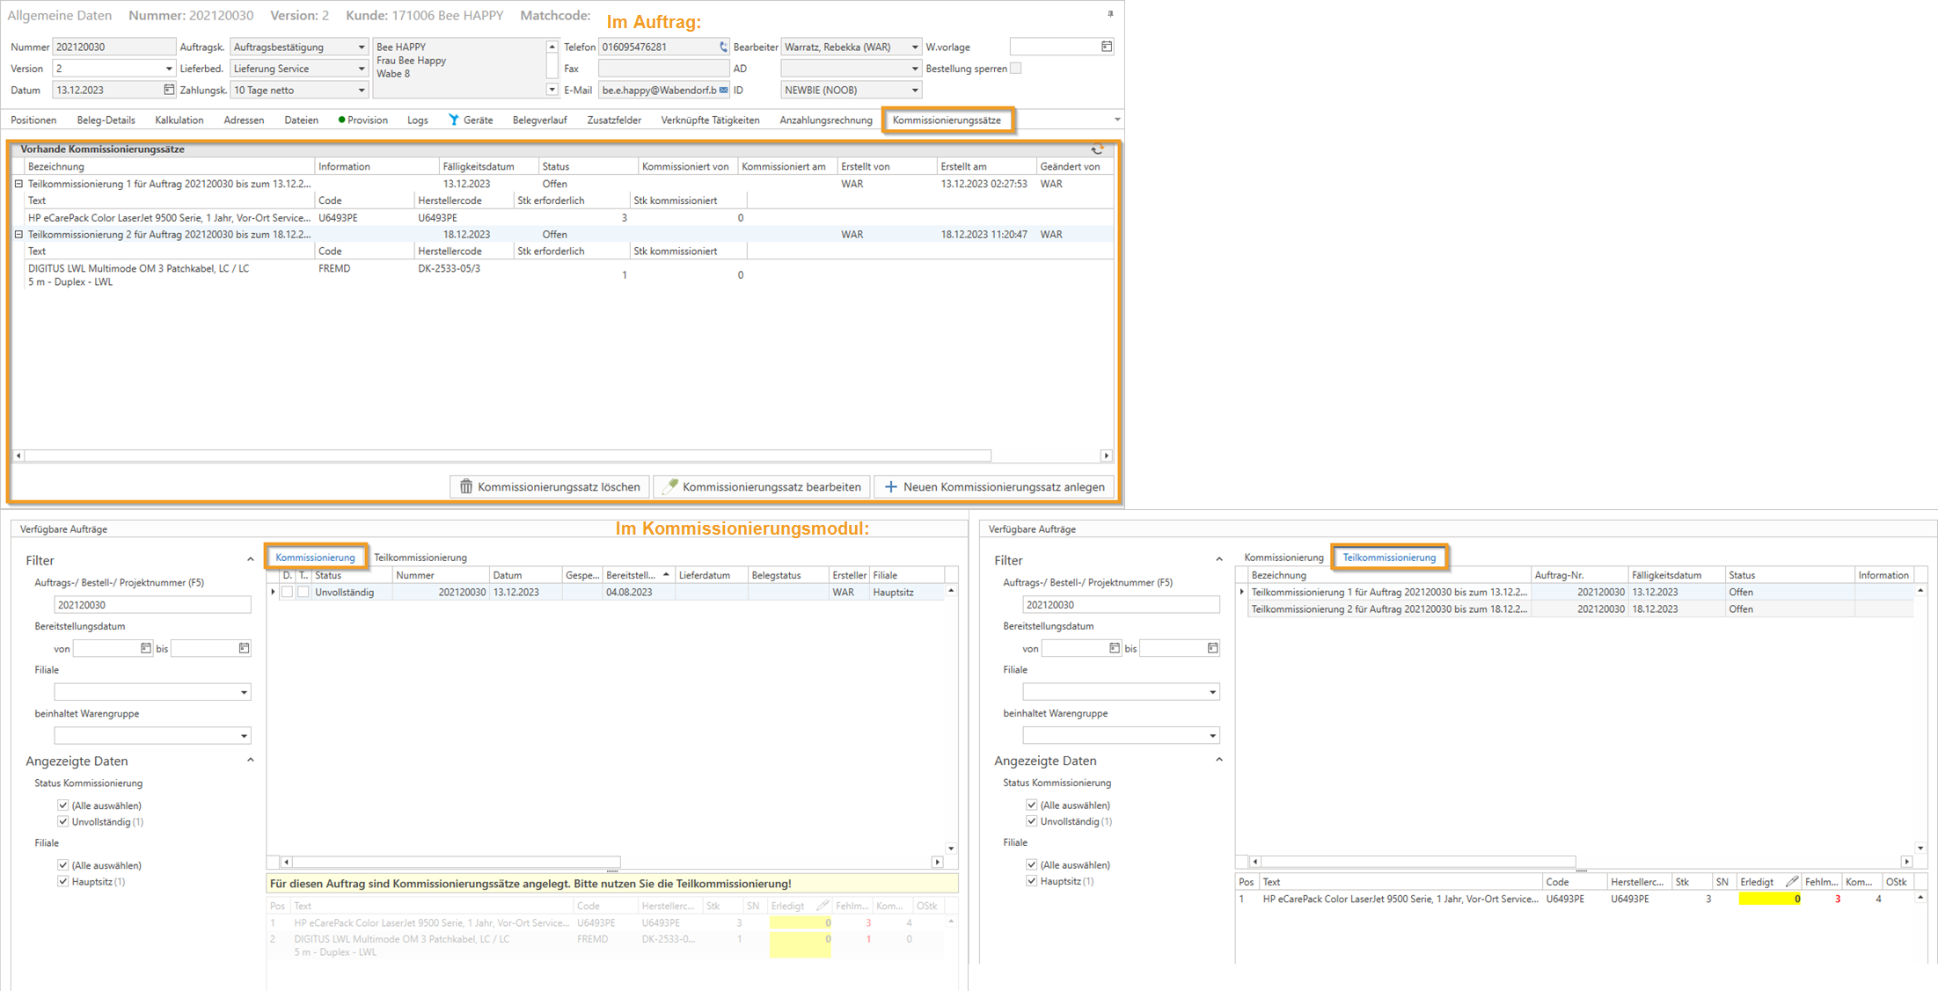Open the calendar picker for W.vorlage

click(1107, 47)
